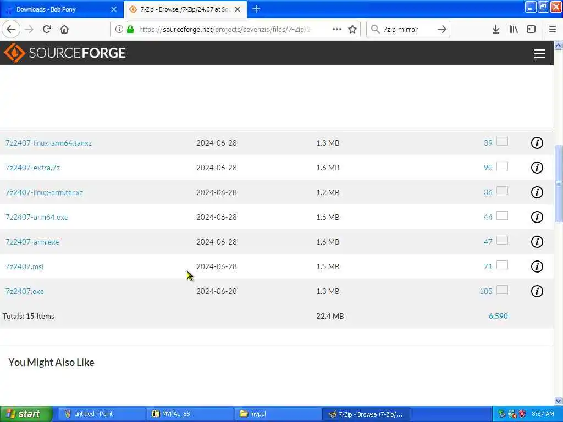Image resolution: width=563 pixels, height=422 pixels.
Task: Click the SourceForge logo
Action: [65, 53]
